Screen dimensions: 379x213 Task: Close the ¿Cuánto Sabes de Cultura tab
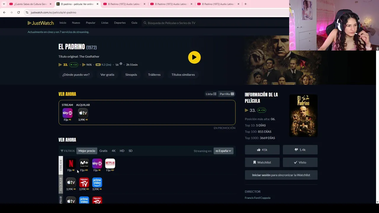(50, 4)
